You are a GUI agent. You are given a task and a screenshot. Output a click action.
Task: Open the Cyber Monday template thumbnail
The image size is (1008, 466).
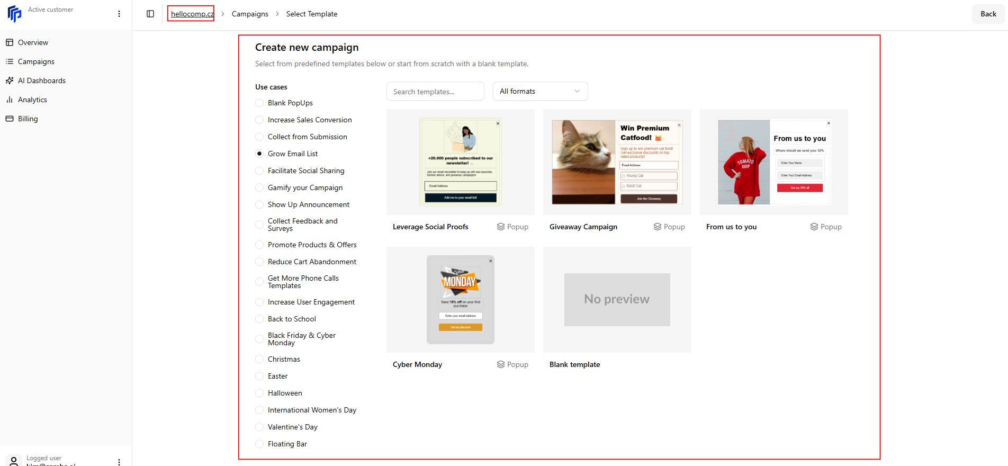pos(461,300)
